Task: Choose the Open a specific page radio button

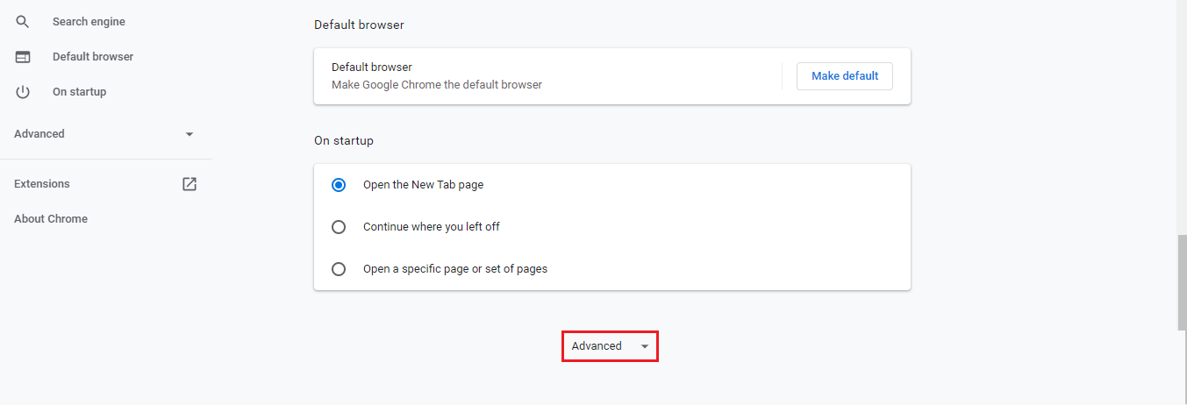Action: 339,269
